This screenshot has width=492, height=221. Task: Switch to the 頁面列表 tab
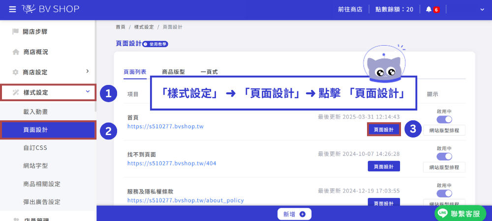pos(135,72)
